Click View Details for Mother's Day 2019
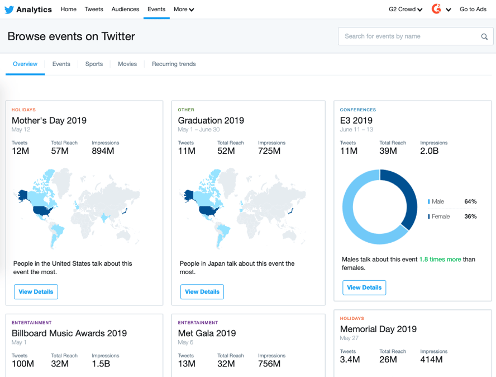496x377 pixels. point(36,291)
